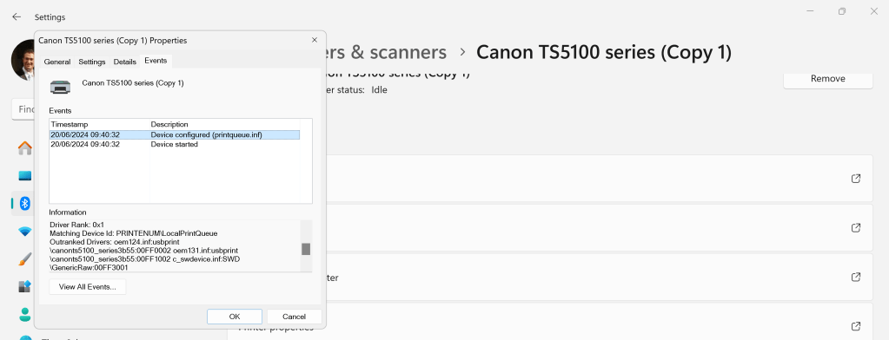Open external link icon on Printer properties row
Viewport: 889px width, 340px height.
point(856,326)
